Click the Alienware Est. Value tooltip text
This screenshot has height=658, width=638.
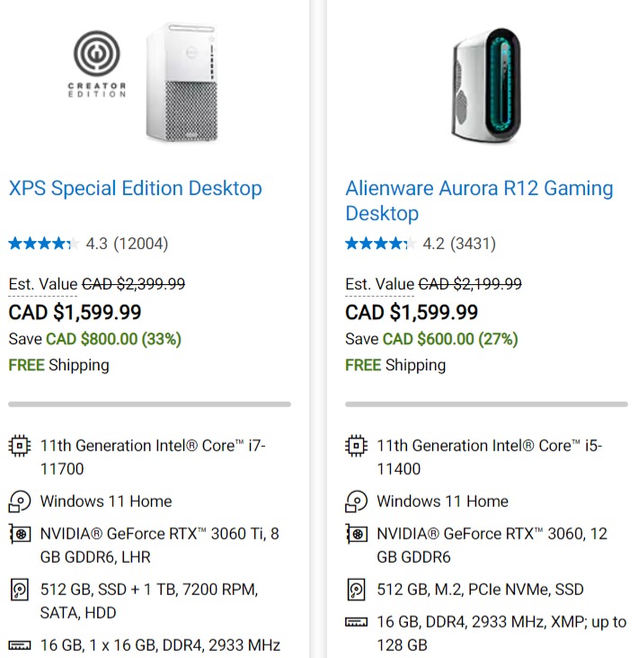coord(379,284)
